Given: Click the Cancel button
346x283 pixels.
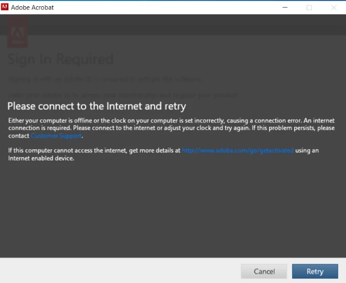Looking at the screenshot, I should [264, 271].
